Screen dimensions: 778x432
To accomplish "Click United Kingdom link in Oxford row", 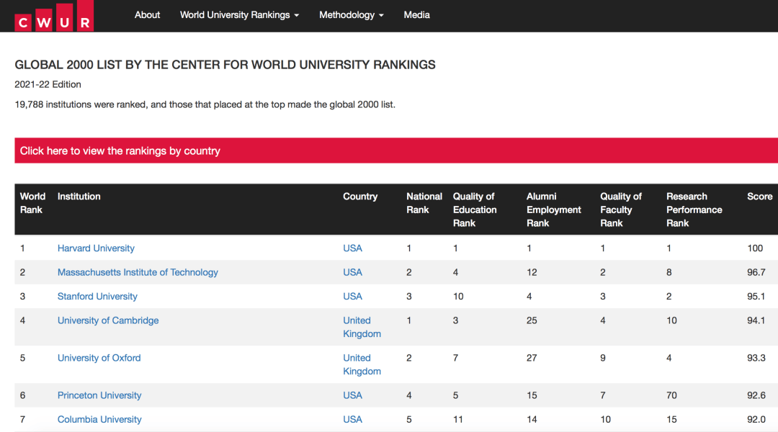I will [362, 364].
